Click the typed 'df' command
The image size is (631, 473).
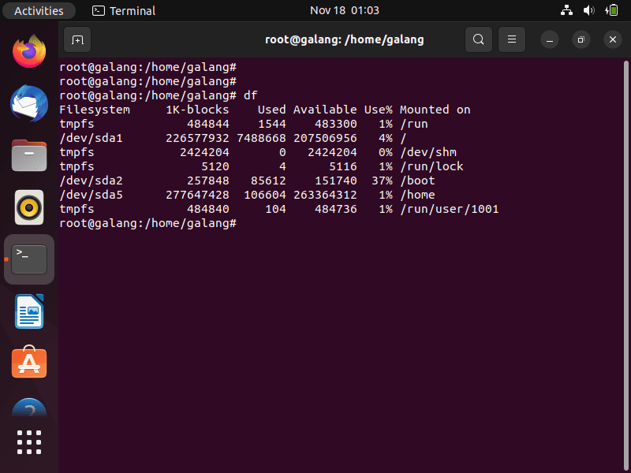click(250, 95)
